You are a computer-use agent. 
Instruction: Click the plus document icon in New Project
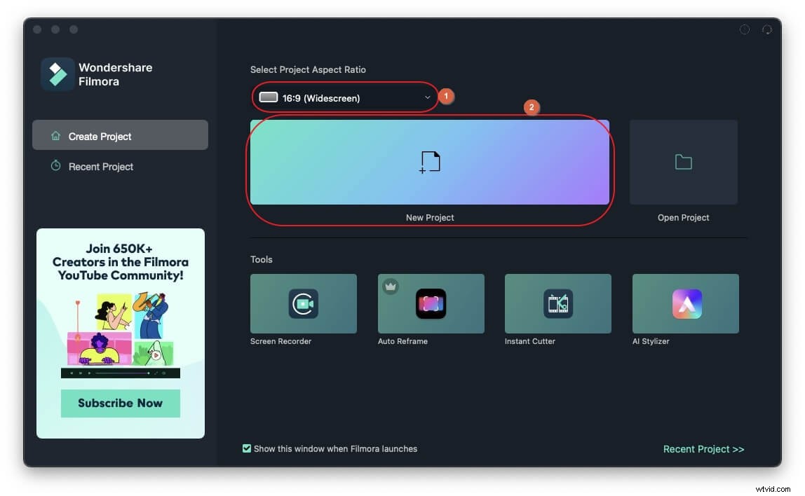click(430, 161)
